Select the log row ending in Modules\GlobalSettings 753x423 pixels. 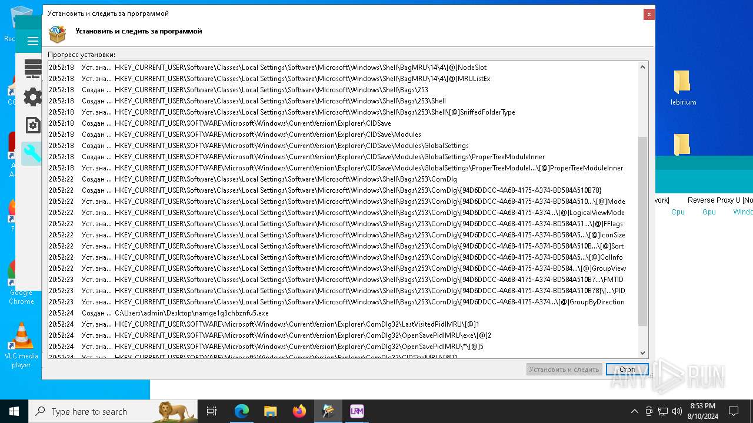tap(343, 146)
